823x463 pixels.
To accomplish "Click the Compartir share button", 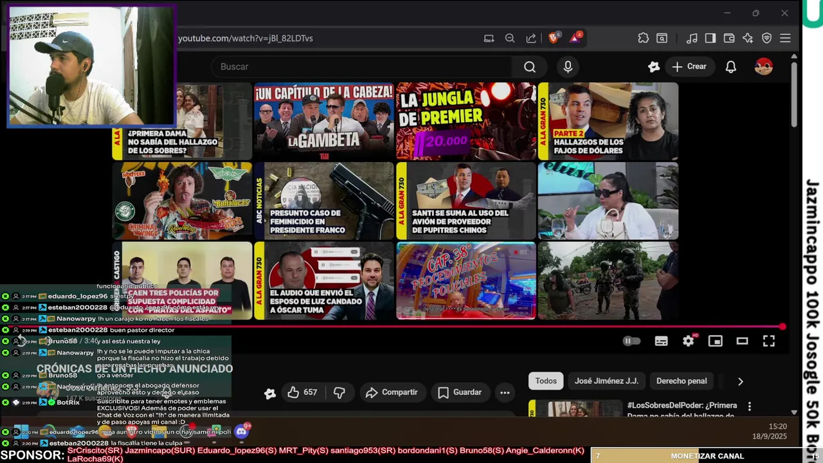I will tap(391, 392).
